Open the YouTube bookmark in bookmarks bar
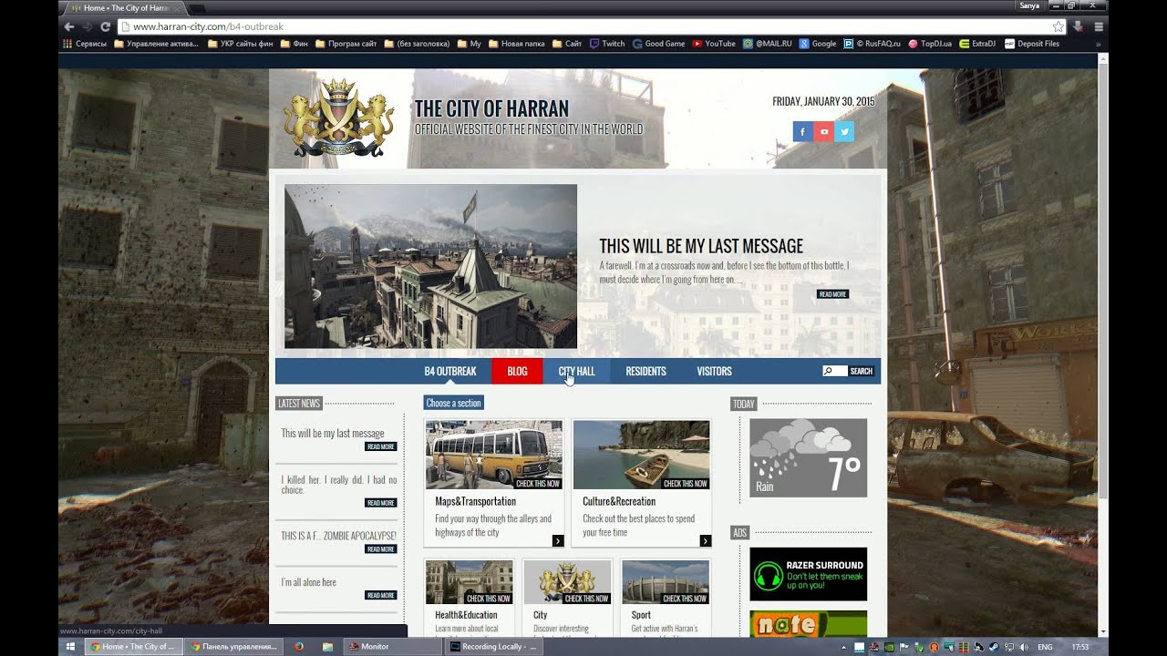 tap(714, 44)
